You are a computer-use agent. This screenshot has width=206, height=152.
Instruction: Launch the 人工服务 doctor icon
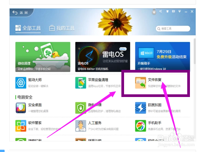[x=81, y=126]
